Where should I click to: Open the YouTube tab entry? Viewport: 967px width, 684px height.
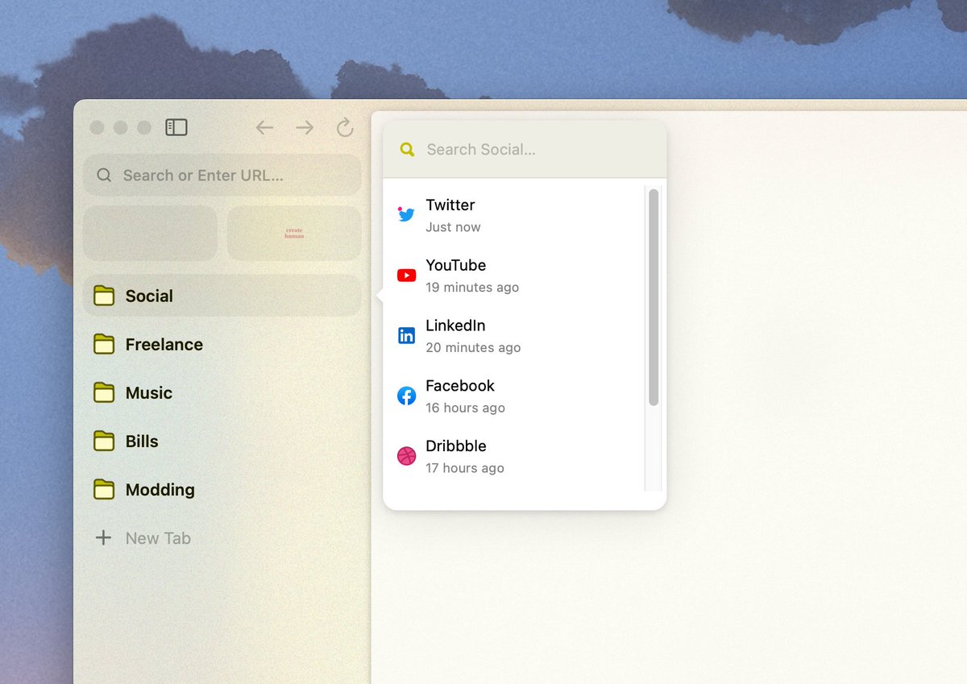tap(514, 276)
